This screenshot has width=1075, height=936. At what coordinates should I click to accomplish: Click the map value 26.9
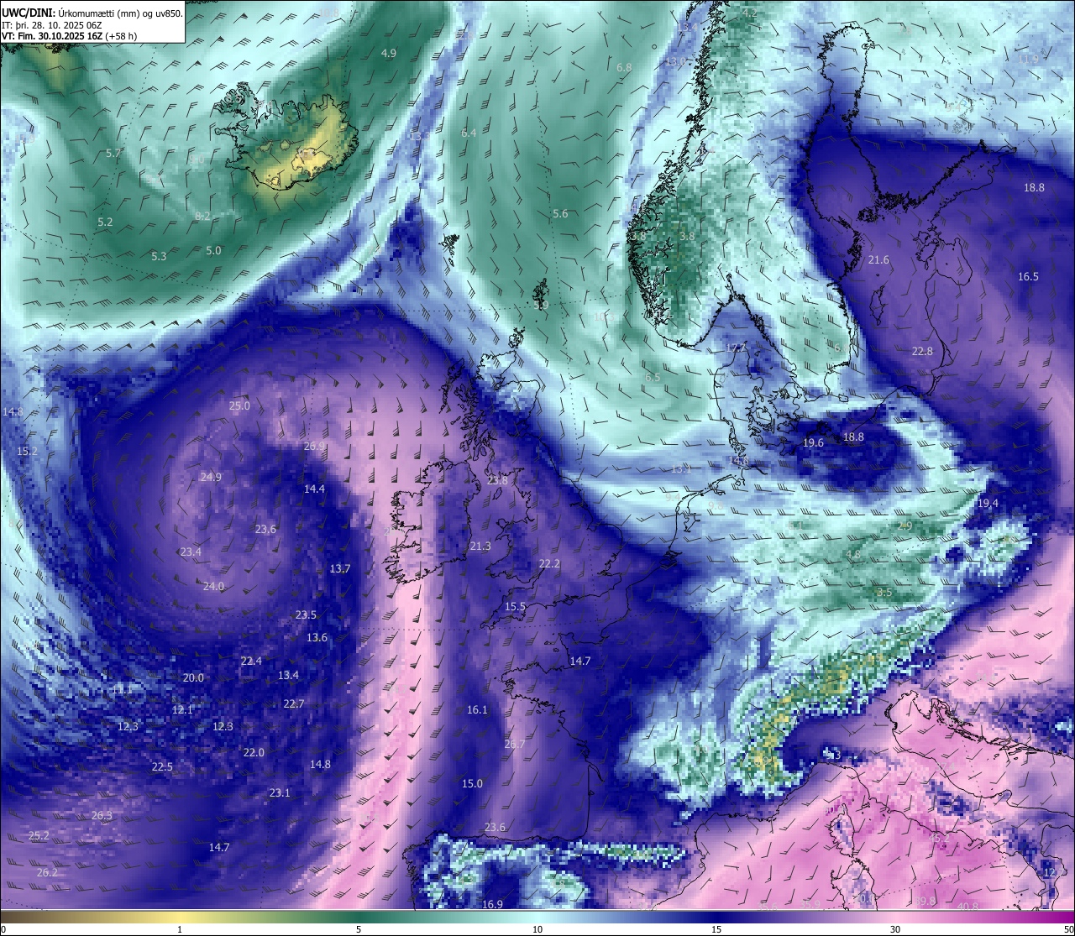(315, 446)
